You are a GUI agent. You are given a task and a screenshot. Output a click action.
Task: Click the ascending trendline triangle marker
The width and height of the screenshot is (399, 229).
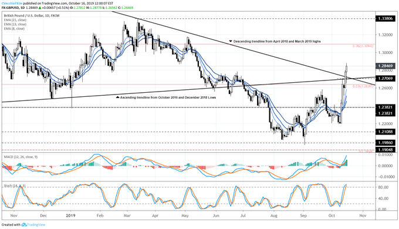click(117, 97)
